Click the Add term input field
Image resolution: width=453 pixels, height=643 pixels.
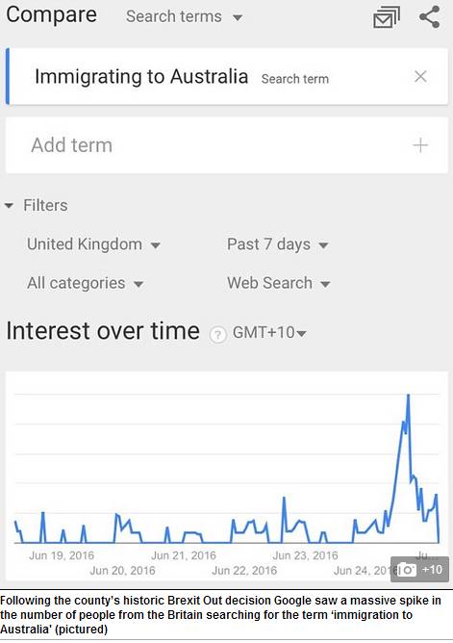click(227, 145)
